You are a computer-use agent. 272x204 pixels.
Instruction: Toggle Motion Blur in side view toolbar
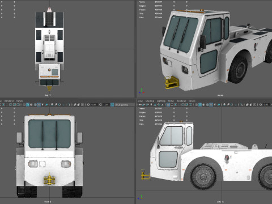point(228,104)
